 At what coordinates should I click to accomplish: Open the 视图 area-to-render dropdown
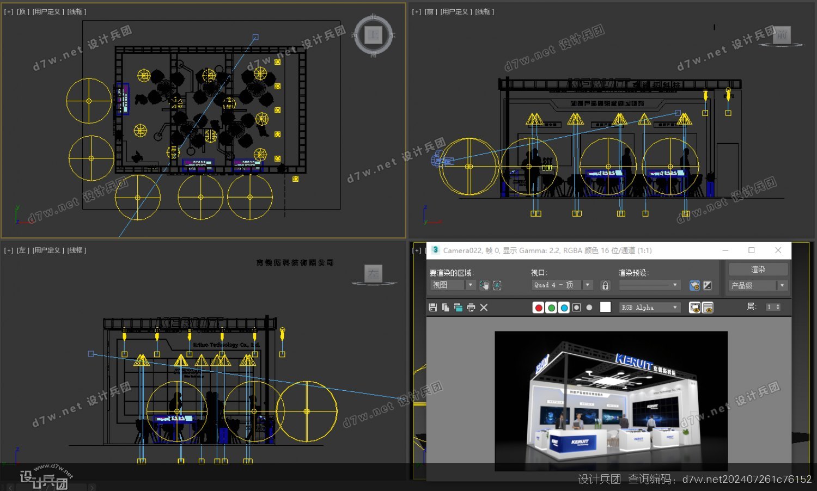tap(453, 285)
